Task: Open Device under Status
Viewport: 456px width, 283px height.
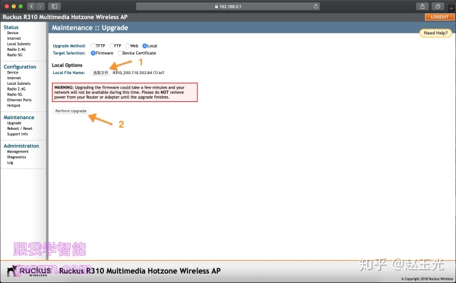Action: 13,33
